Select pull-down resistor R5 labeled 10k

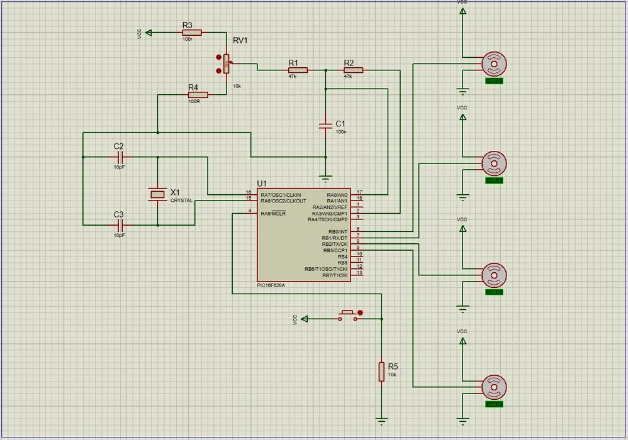(383, 372)
